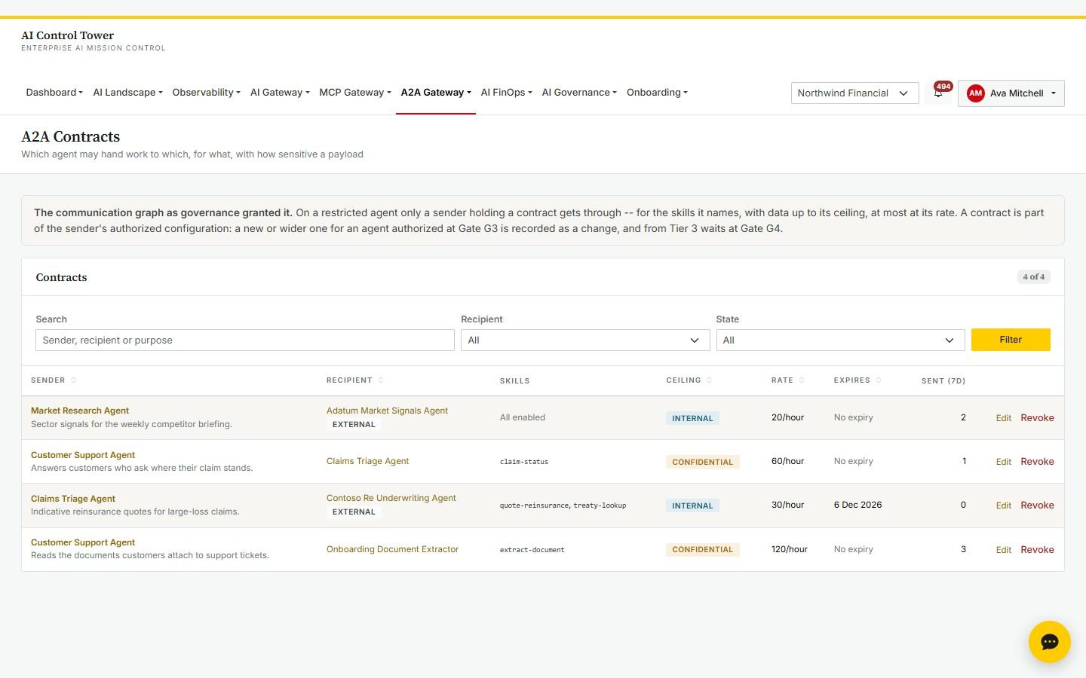Screen dimensions: 1086x678
Task: Open the A2A Gateway menu
Action: [x=436, y=93]
